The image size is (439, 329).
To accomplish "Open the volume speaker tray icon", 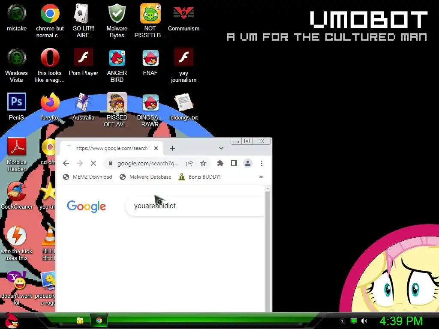I will point(364,321).
